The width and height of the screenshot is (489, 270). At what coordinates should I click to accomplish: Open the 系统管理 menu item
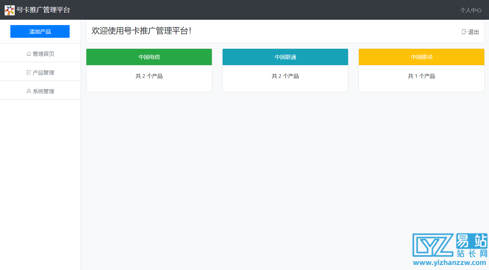click(x=40, y=91)
